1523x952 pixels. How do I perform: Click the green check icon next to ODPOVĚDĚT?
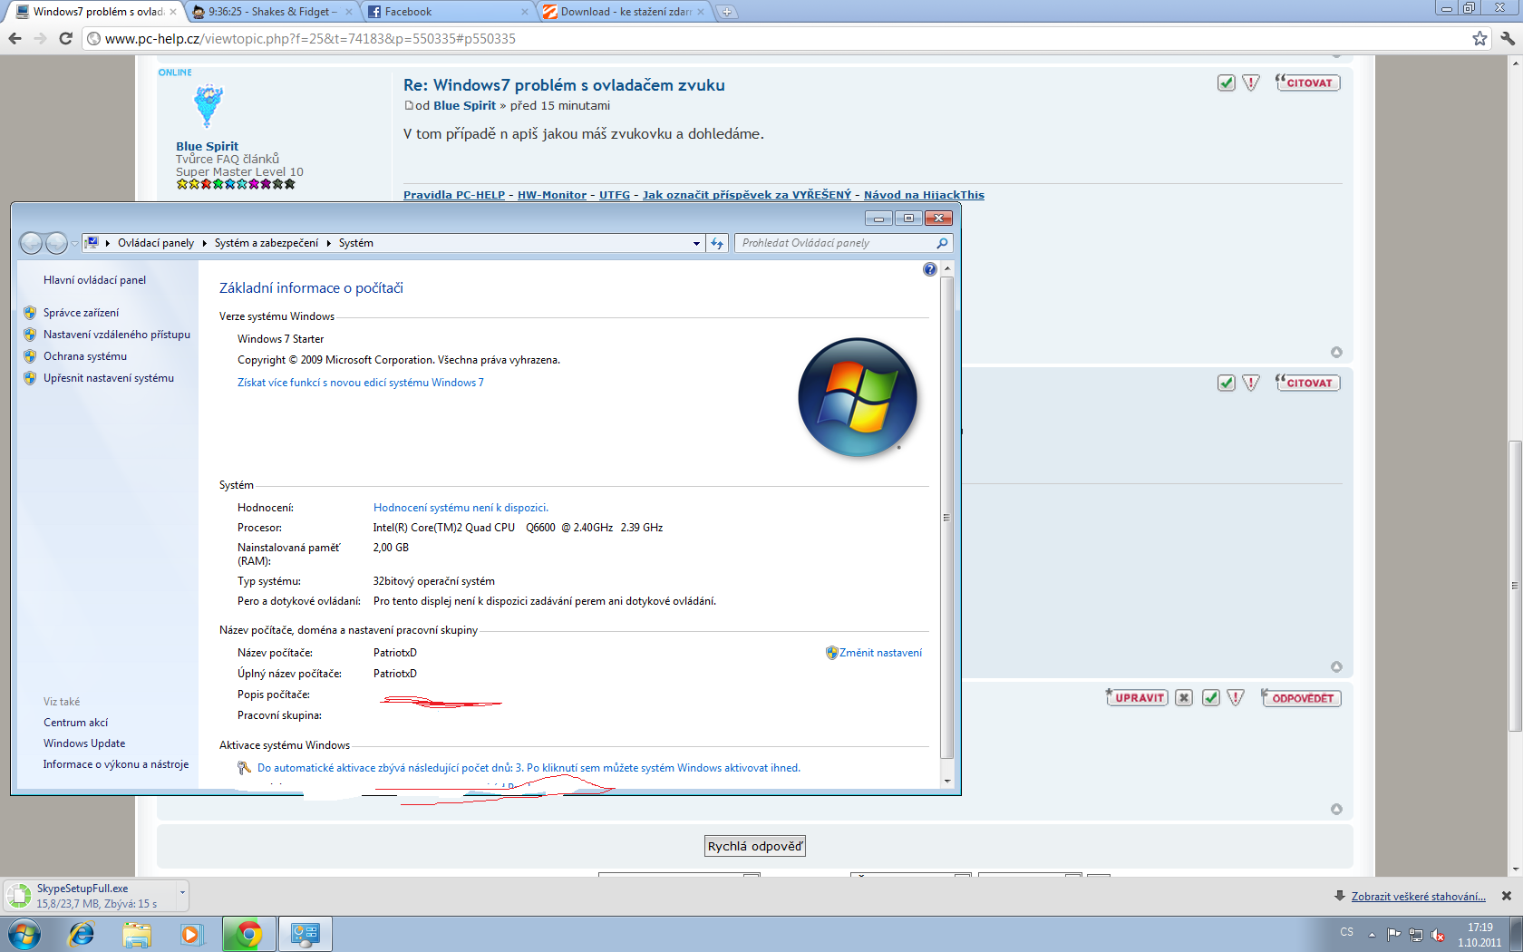(1210, 697)
